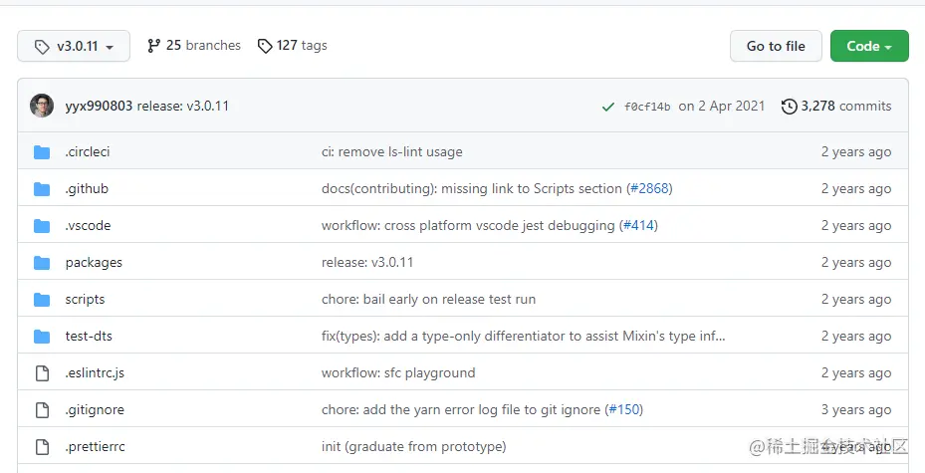
Task: Open the v3.0.11 tag dropdown
Action: point(74,46)
